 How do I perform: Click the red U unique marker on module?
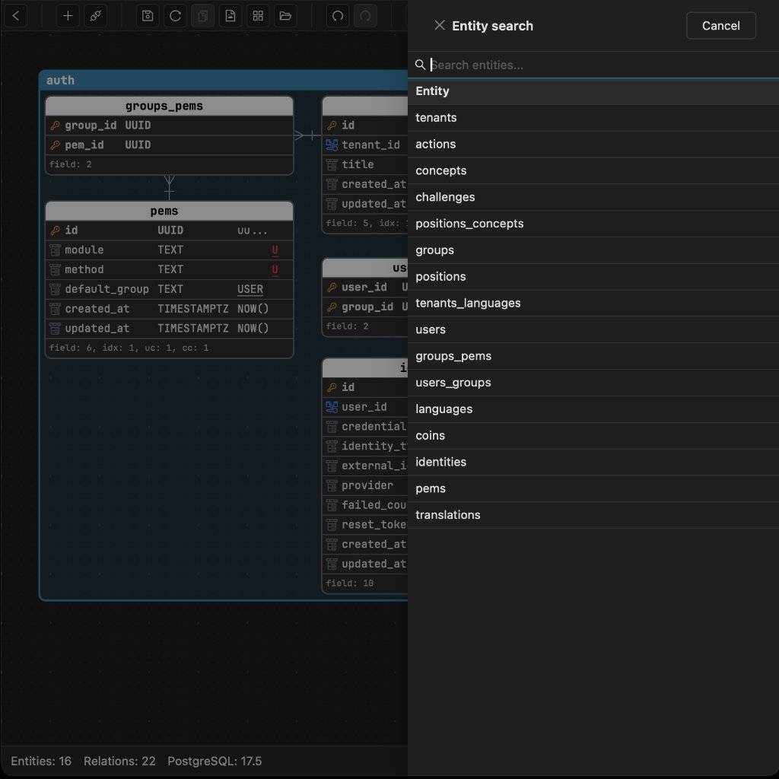click(x=275, y=250)
